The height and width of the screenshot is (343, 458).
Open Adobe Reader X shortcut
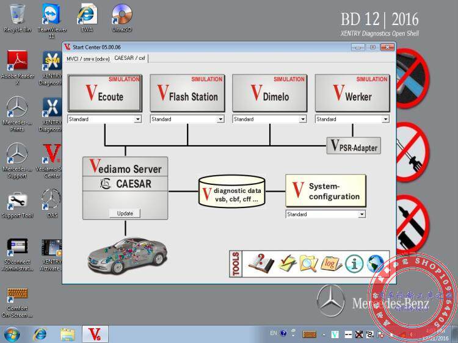point(17,68)
